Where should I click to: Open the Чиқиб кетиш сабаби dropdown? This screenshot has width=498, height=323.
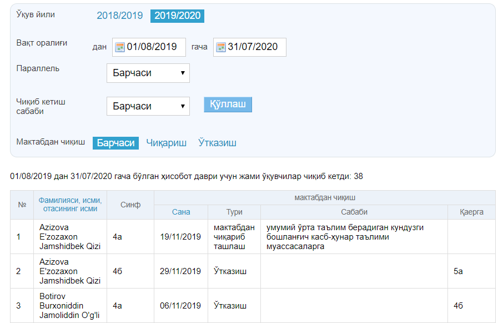[x=148, y=106]
